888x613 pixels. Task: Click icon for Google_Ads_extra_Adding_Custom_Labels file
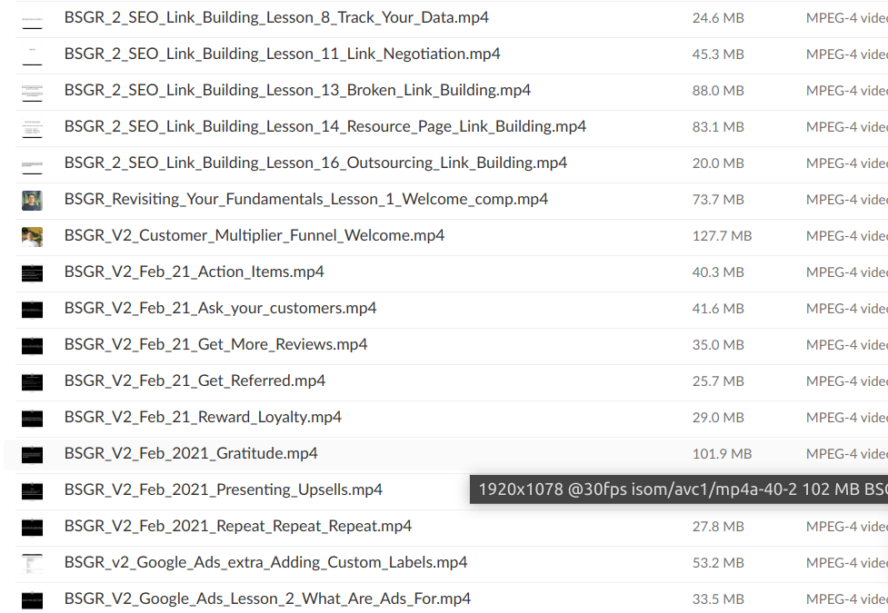tap(32, 563)
